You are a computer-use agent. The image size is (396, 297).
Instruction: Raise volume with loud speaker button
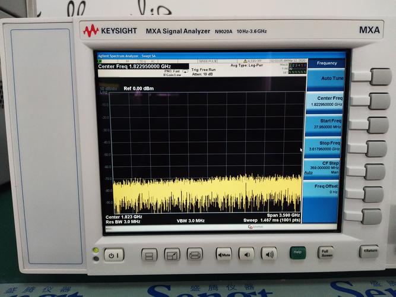269,253
